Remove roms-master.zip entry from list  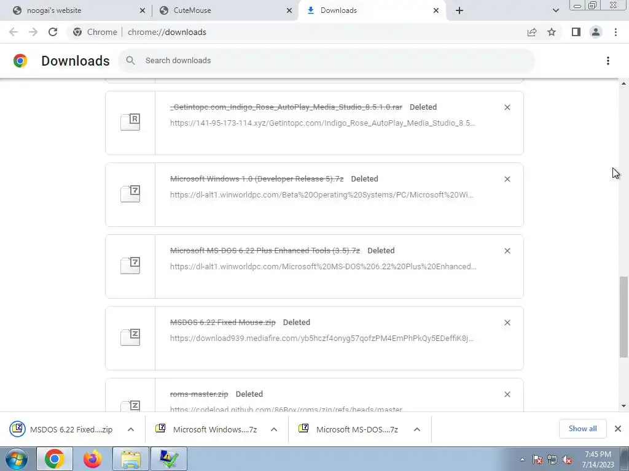click(x=507, y=394)
